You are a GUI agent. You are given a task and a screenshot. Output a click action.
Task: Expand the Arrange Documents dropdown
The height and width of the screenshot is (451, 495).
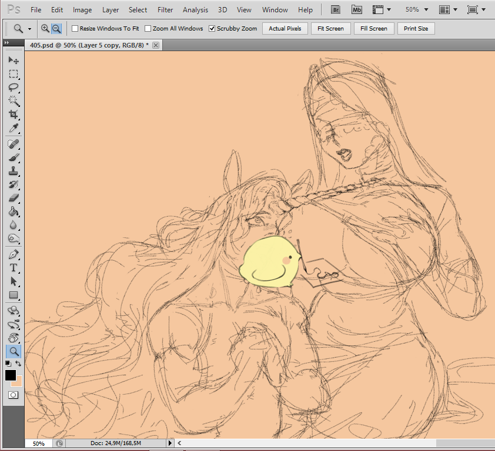point(448,10)
